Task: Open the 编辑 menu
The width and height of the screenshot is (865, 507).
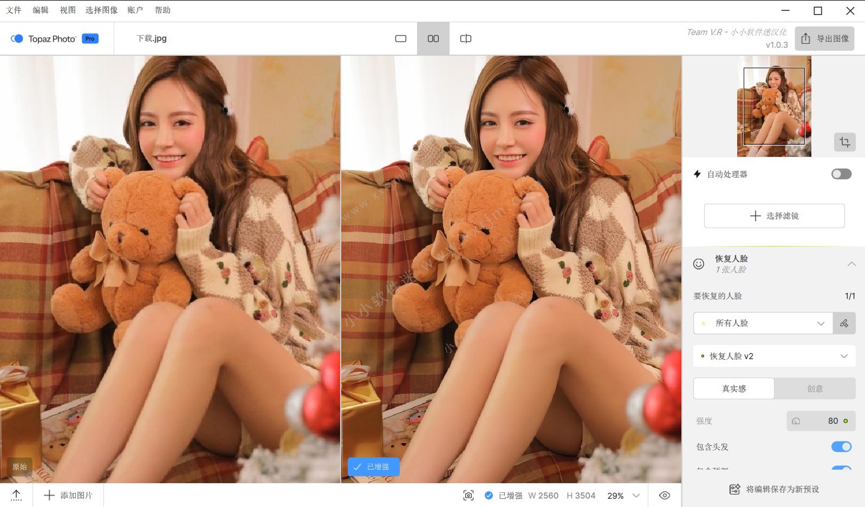Action: click(x=41, y=10)
